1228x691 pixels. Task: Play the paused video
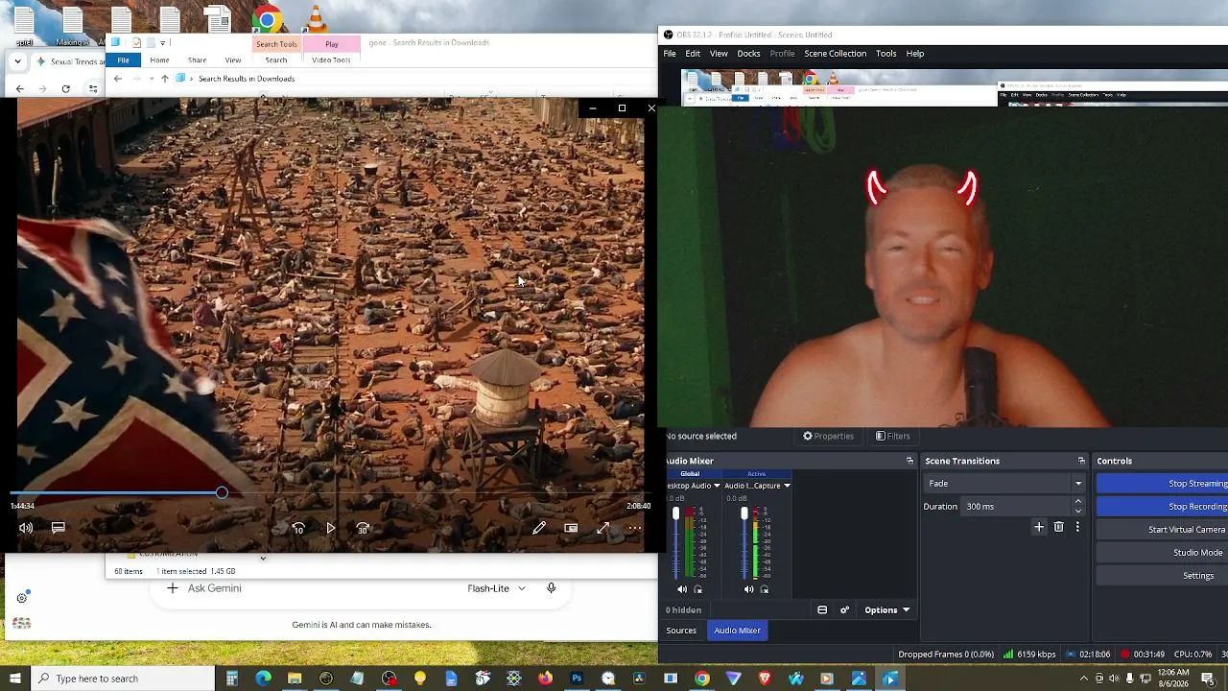click(x=331, y=528)
